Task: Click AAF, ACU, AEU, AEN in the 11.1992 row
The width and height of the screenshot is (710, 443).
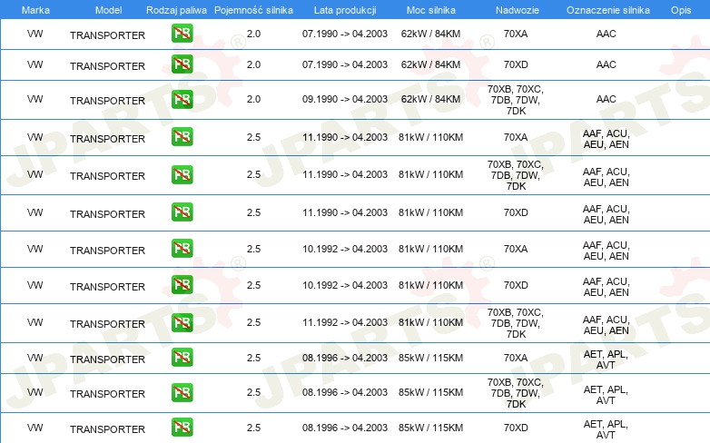Action: point(606,325)
